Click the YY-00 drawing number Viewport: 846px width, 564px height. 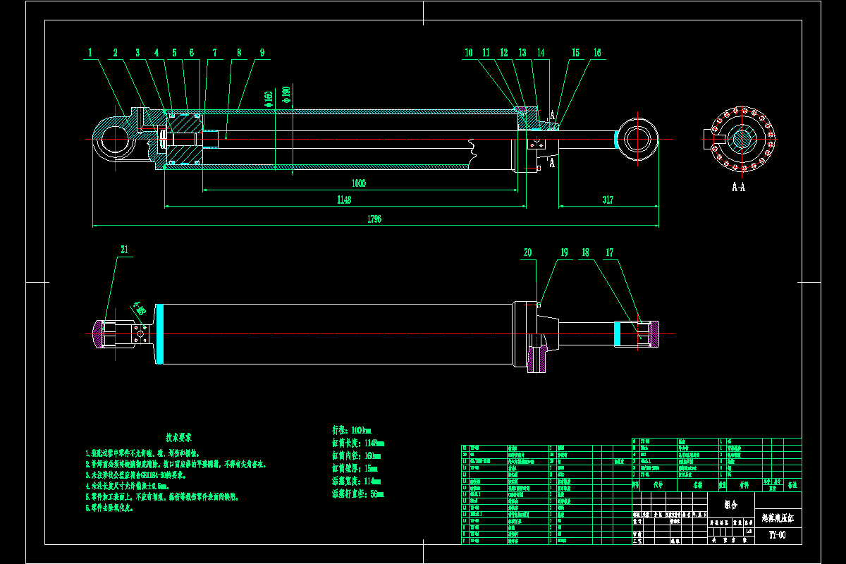(x=777, y=534)
